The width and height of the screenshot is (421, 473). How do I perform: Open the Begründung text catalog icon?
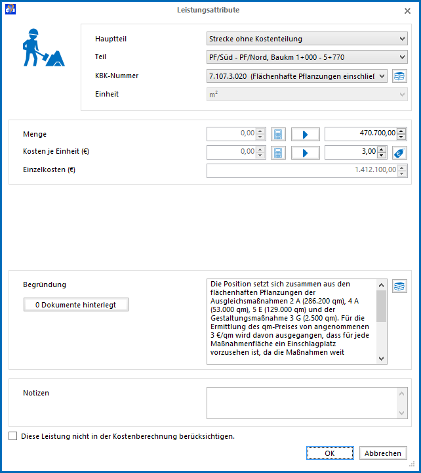(399, 286)
